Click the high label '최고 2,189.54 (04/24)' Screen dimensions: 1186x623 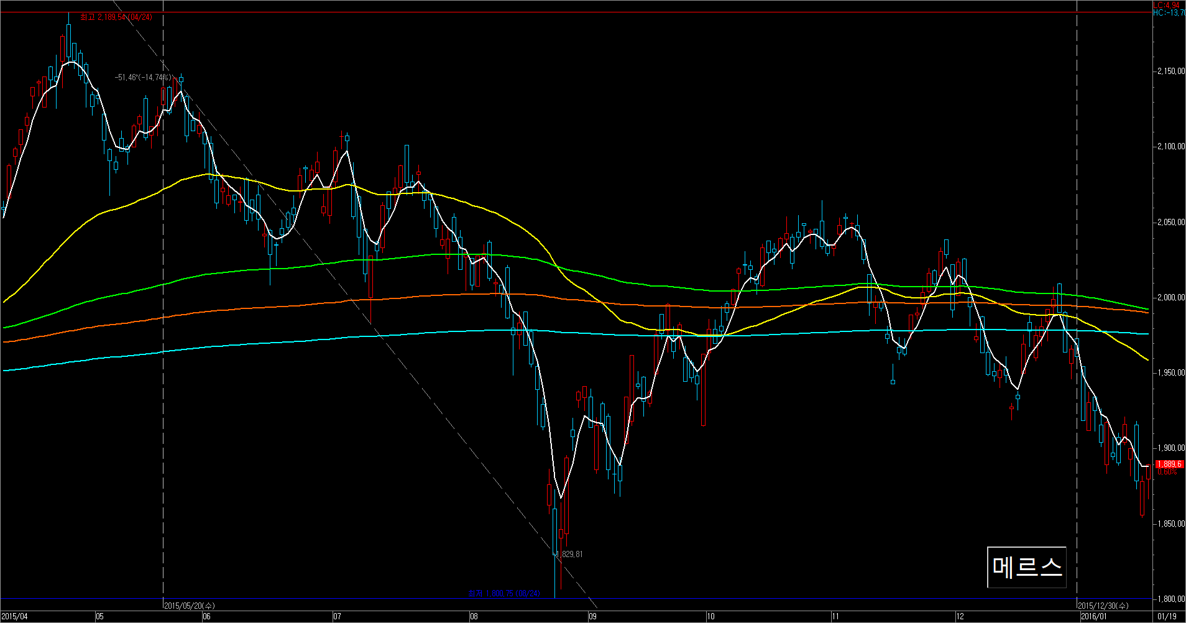click(116, 17)
